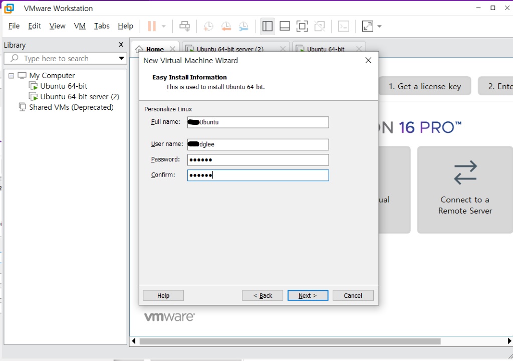Click the Enter Full Screen toolbar icon

click(x=302, y=26)
